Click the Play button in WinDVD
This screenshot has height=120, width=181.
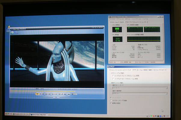(x=37, y=94)
